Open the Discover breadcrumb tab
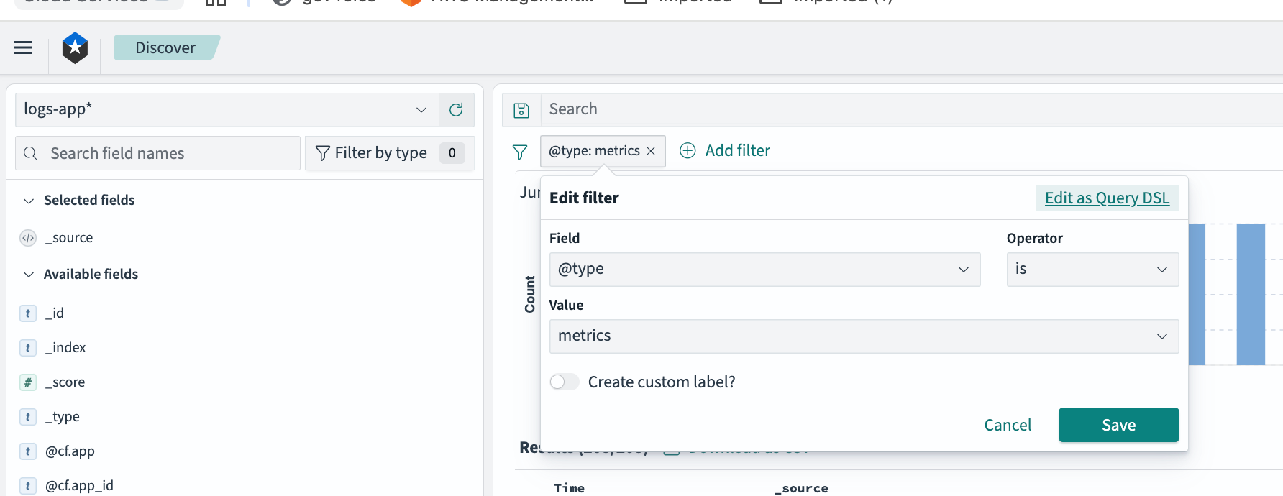 (165, 47)
